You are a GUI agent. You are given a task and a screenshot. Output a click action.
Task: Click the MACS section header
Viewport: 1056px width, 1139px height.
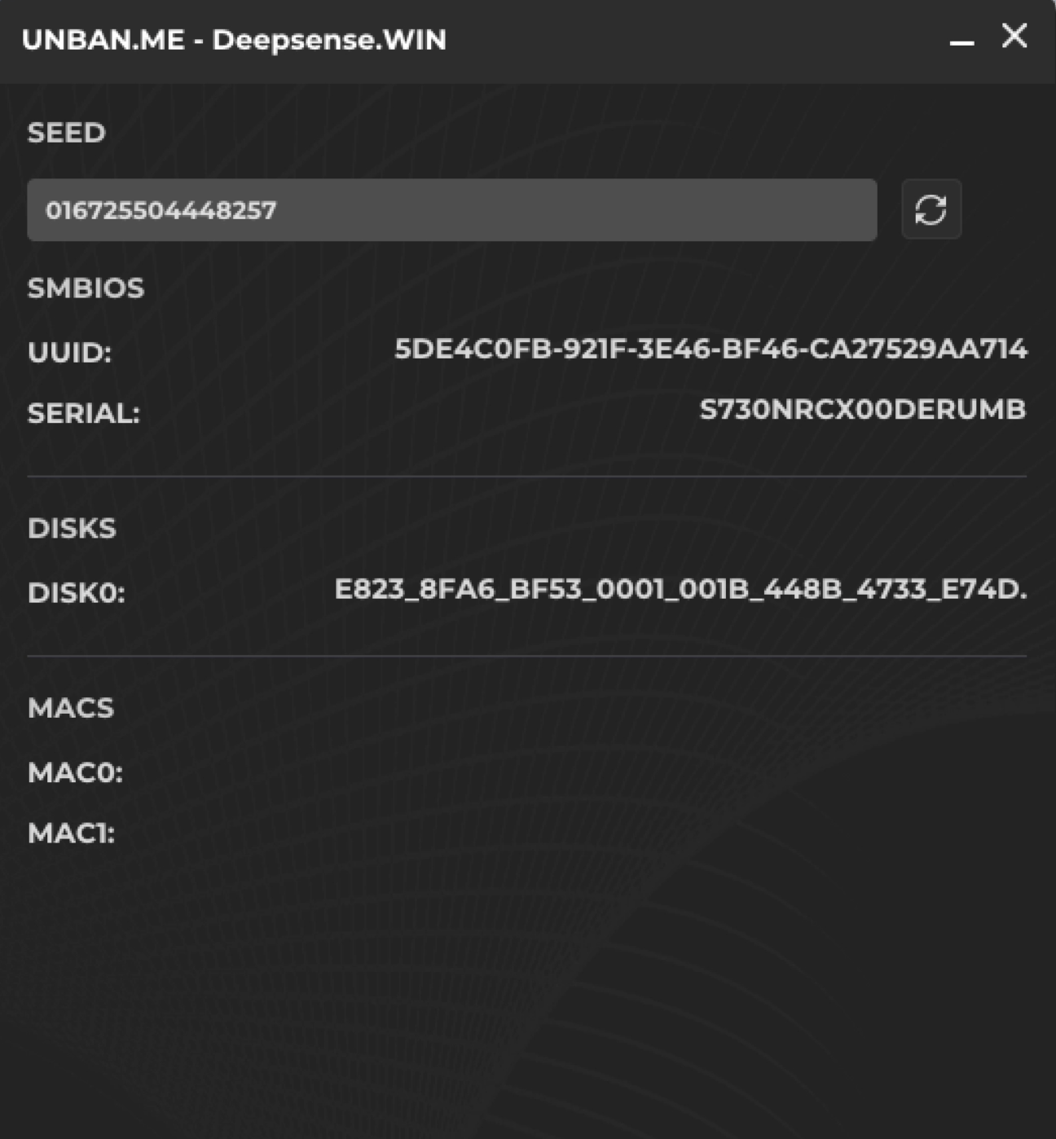[72, 708]
